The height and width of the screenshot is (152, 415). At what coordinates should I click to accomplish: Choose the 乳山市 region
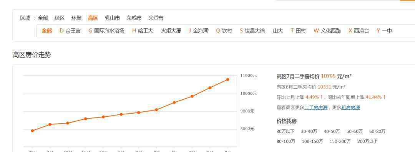tap(112, 18)
